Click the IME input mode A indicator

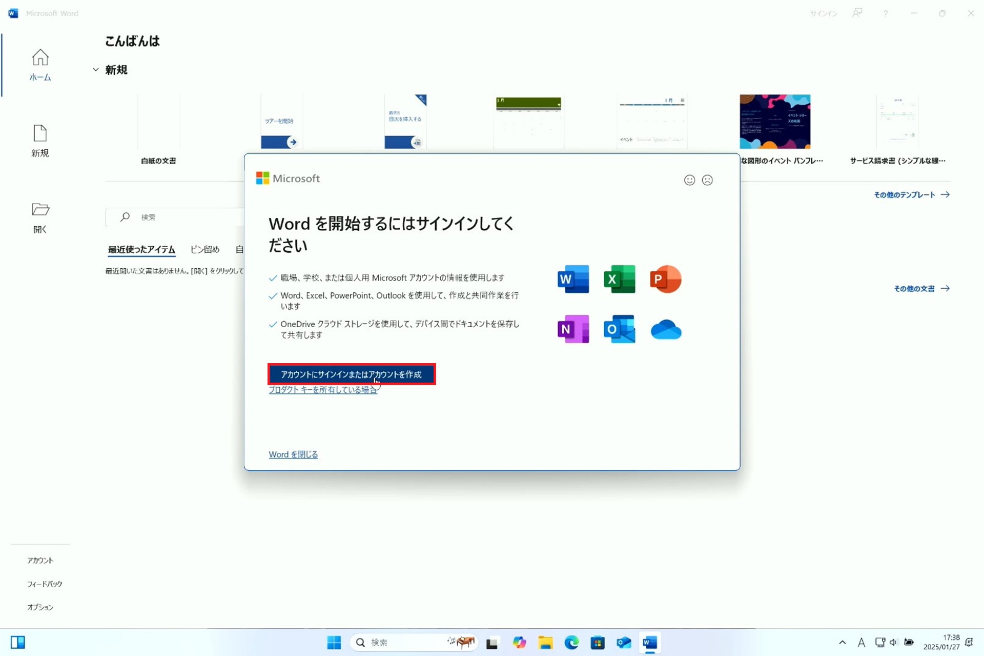861,642
